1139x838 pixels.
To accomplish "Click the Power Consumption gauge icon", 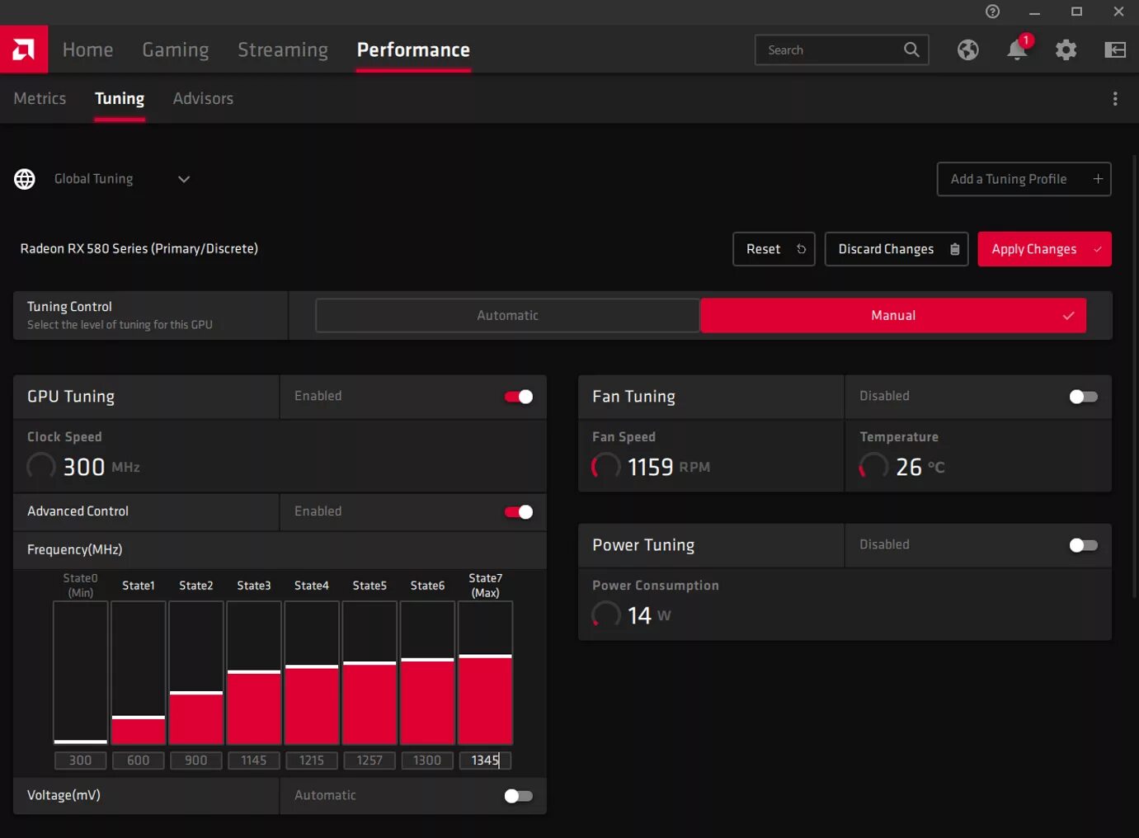I will [x=606, y=614].
